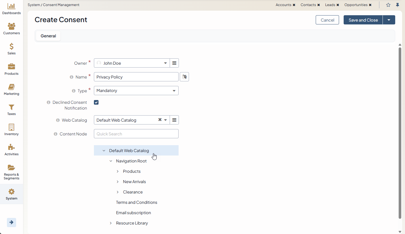Click the Content Node Quick Search field
This screenshot has height=234, width=405.
coord(136,134)
